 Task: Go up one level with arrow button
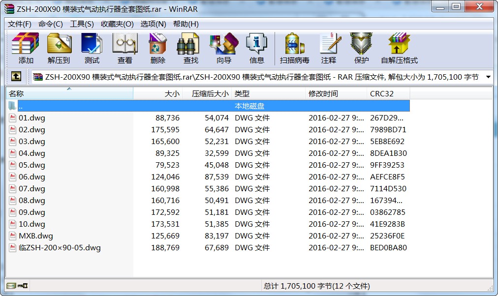pos(16,77)
